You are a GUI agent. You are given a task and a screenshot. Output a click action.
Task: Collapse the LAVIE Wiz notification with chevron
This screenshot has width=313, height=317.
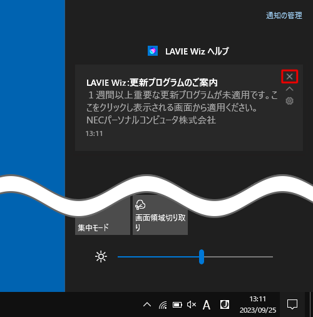pyautogui.click(x=289, y=89)
